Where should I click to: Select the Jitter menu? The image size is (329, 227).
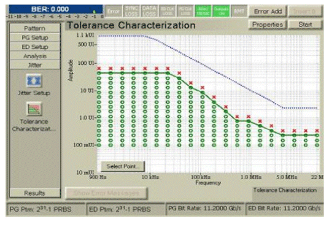pyautogui.click(x=34, y=65)
